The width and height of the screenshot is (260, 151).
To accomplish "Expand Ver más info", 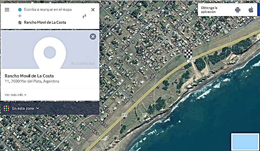I will click(x=15, y=95).
